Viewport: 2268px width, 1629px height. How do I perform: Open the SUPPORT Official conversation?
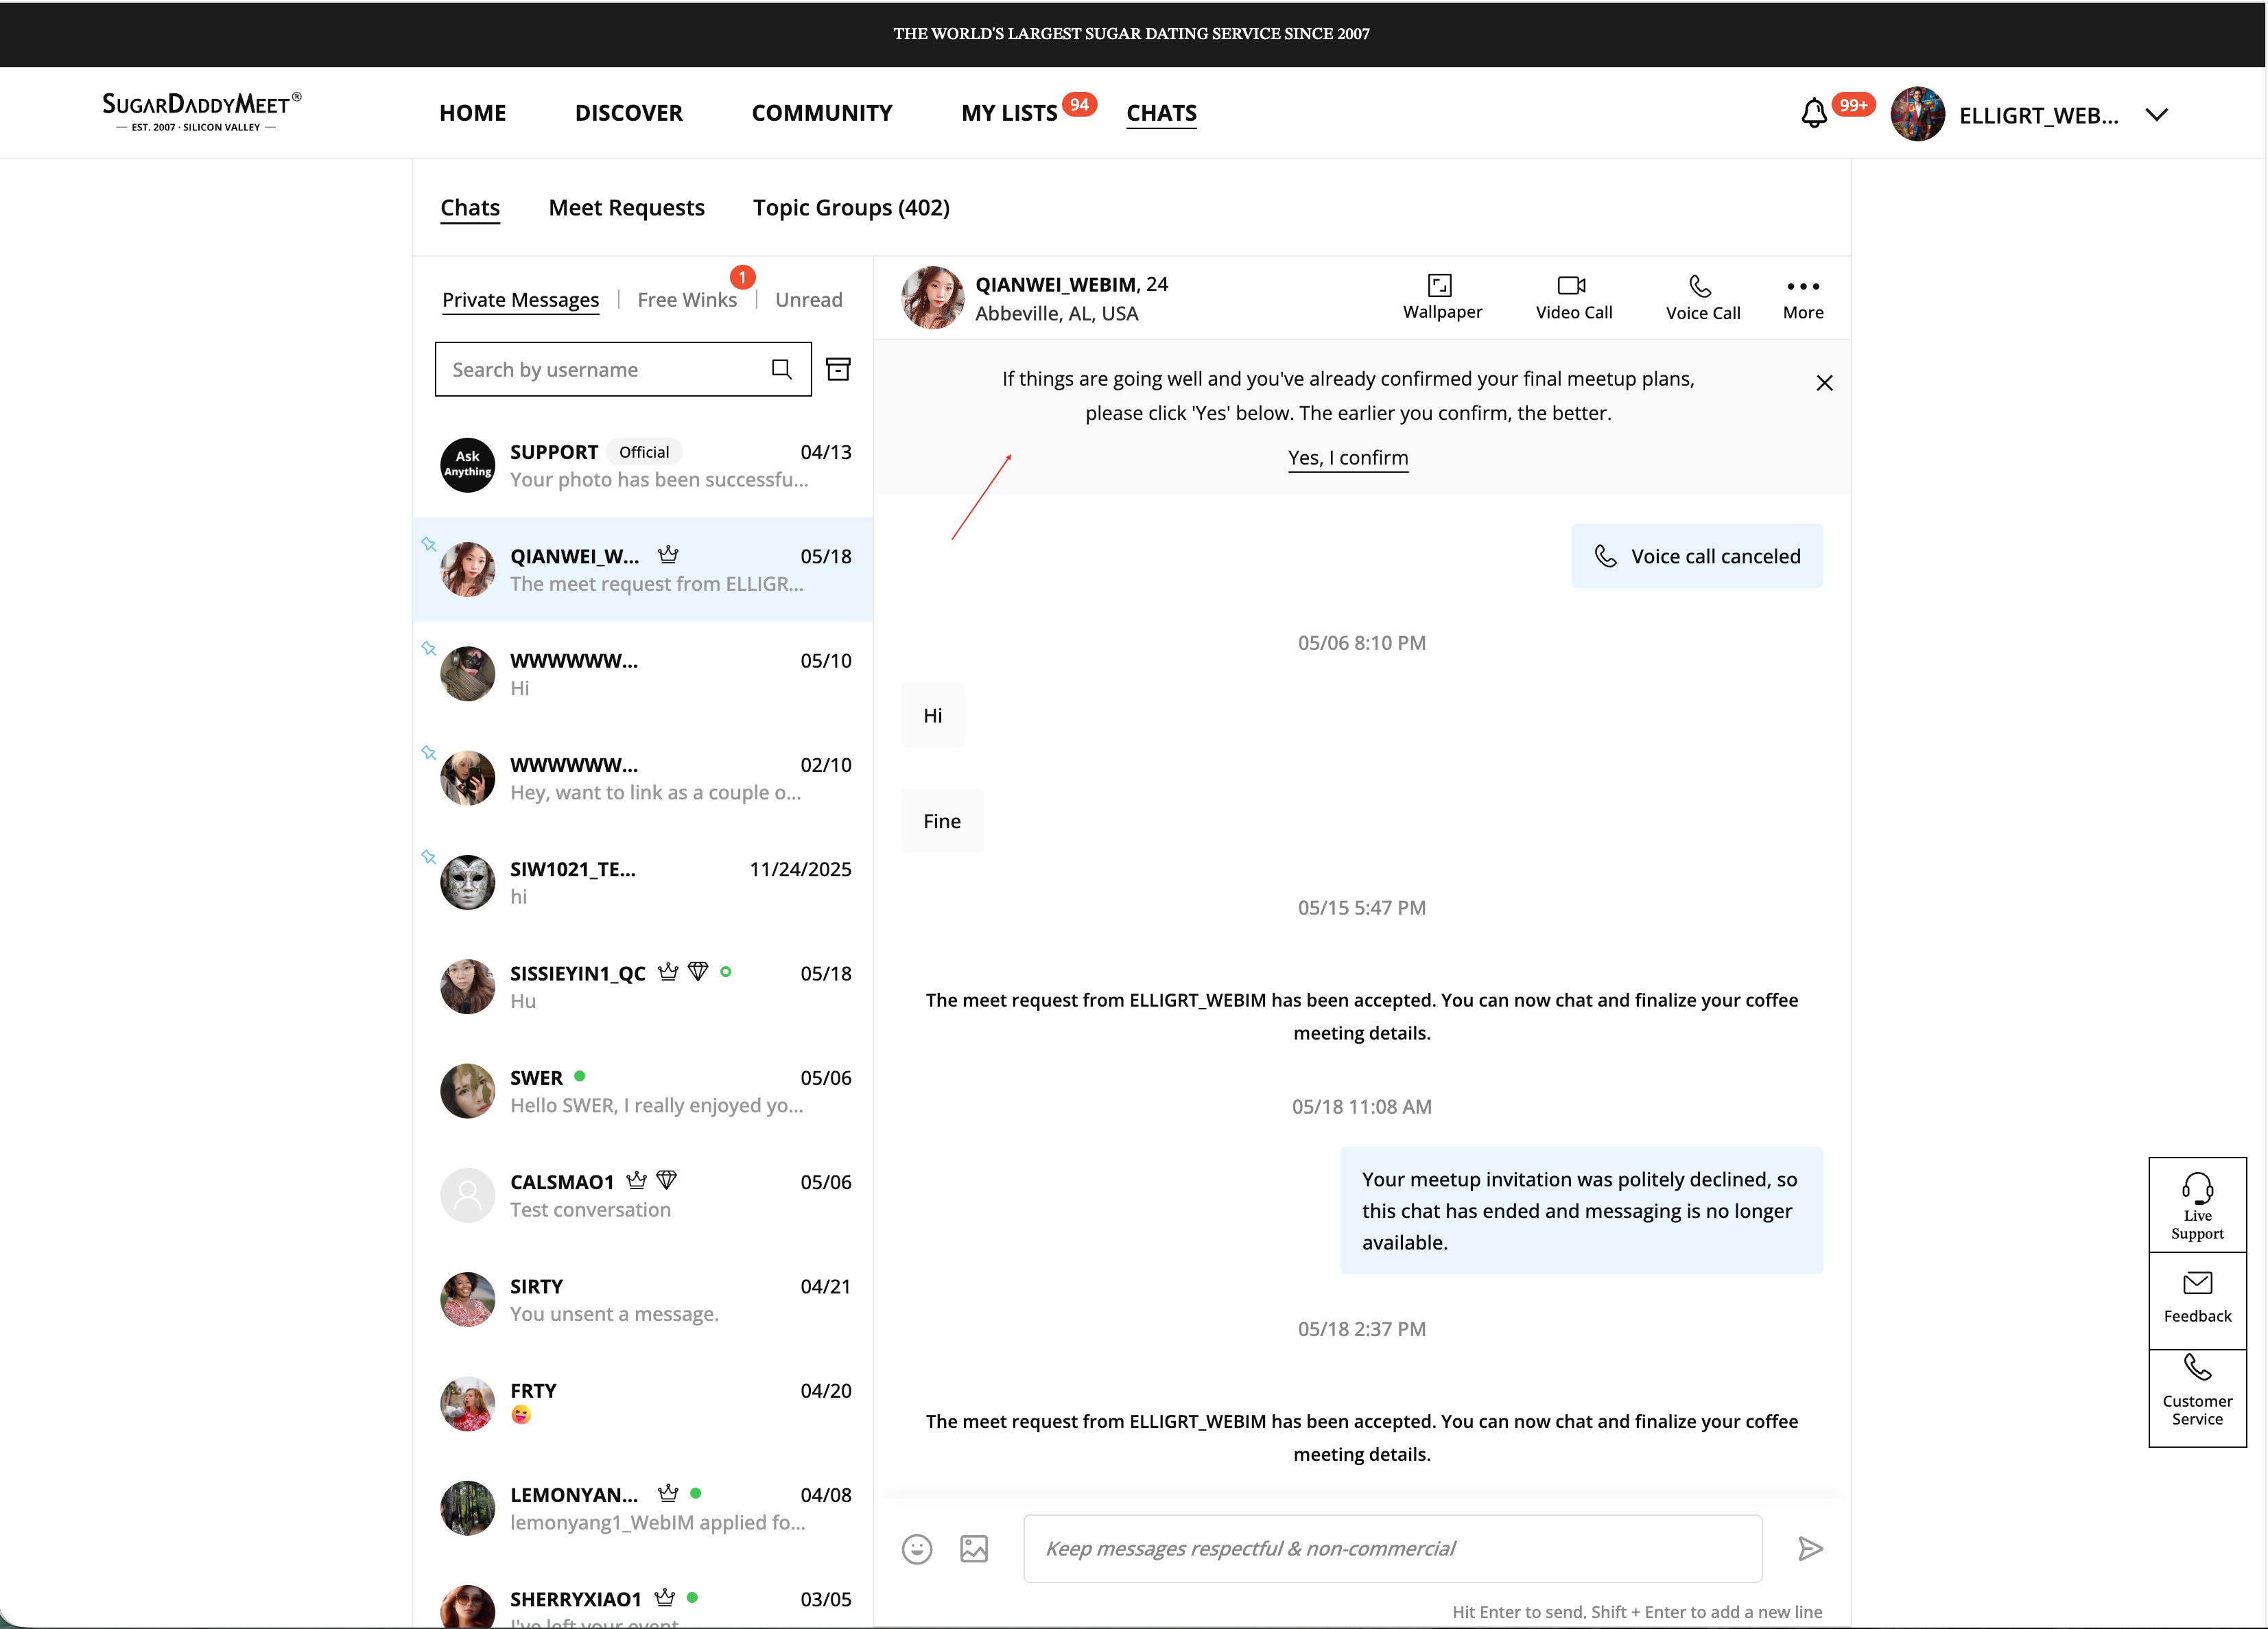tap(642, 465)
